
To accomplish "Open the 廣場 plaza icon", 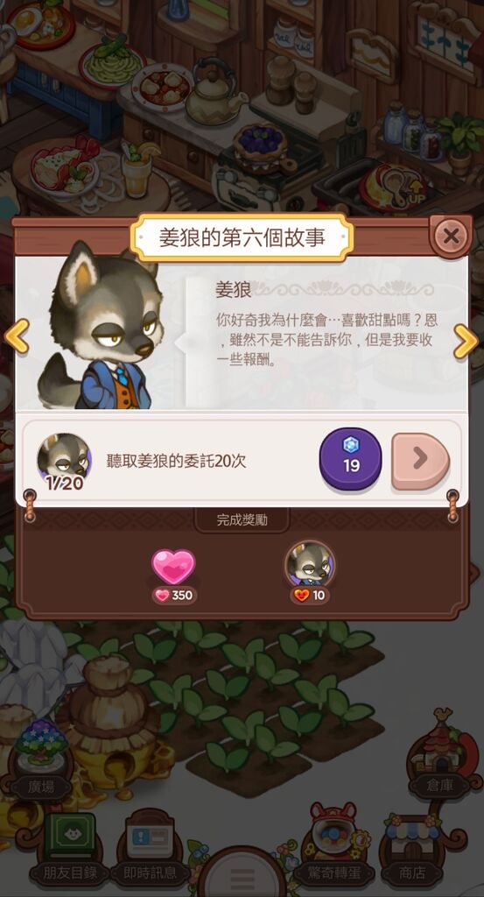I will coord(41,768).
